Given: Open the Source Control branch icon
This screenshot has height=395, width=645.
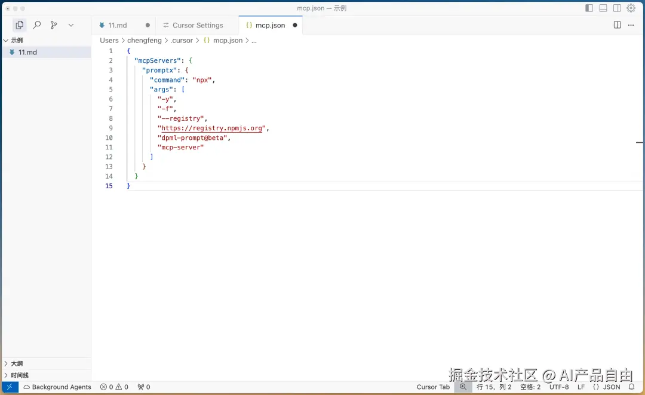Looking at the screenshot, I should [x=54, y=25].
